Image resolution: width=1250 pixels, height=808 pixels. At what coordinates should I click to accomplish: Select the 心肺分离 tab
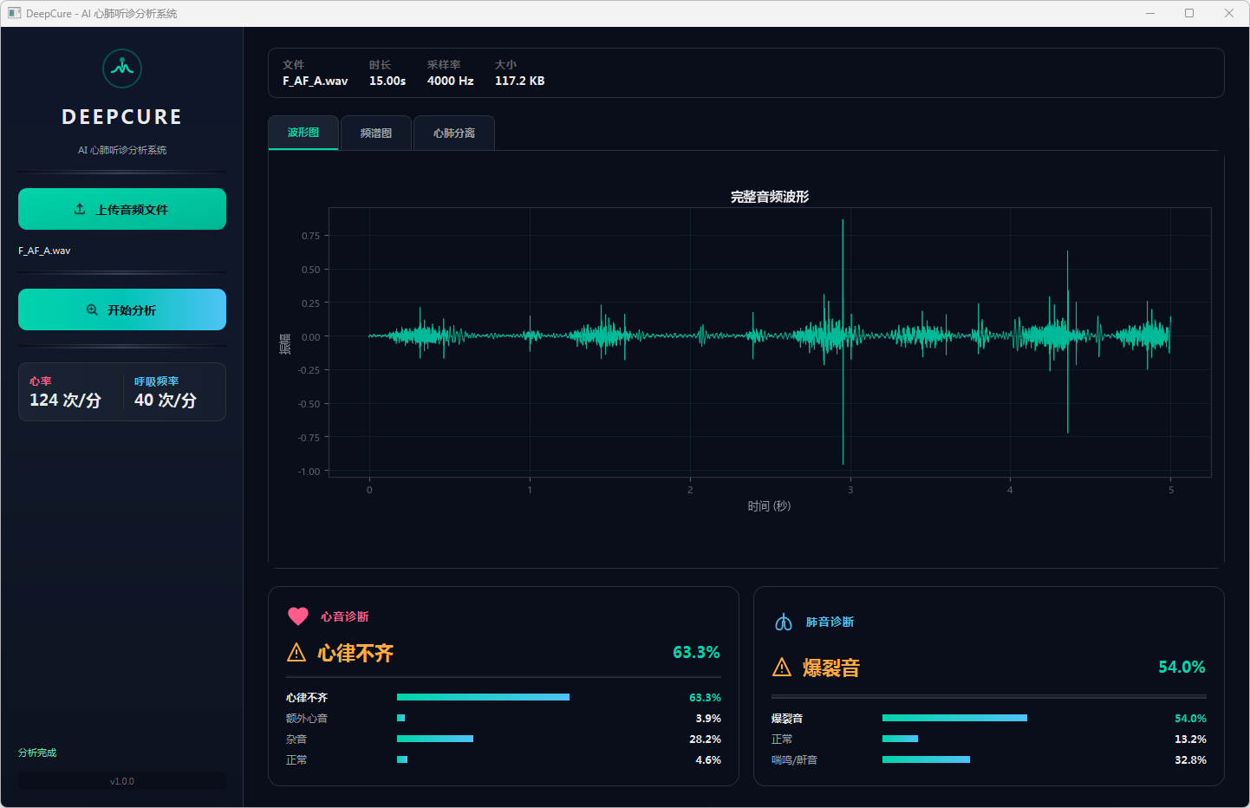tap(454, 134)
